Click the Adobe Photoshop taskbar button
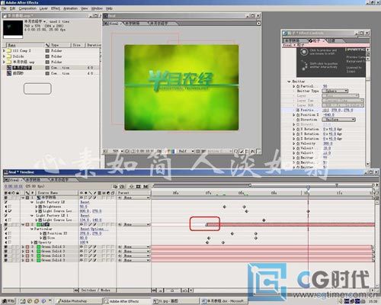 click(x=78, y=301)
